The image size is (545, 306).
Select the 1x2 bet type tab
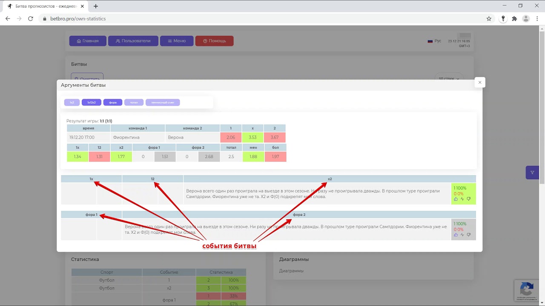pos(72,102)
